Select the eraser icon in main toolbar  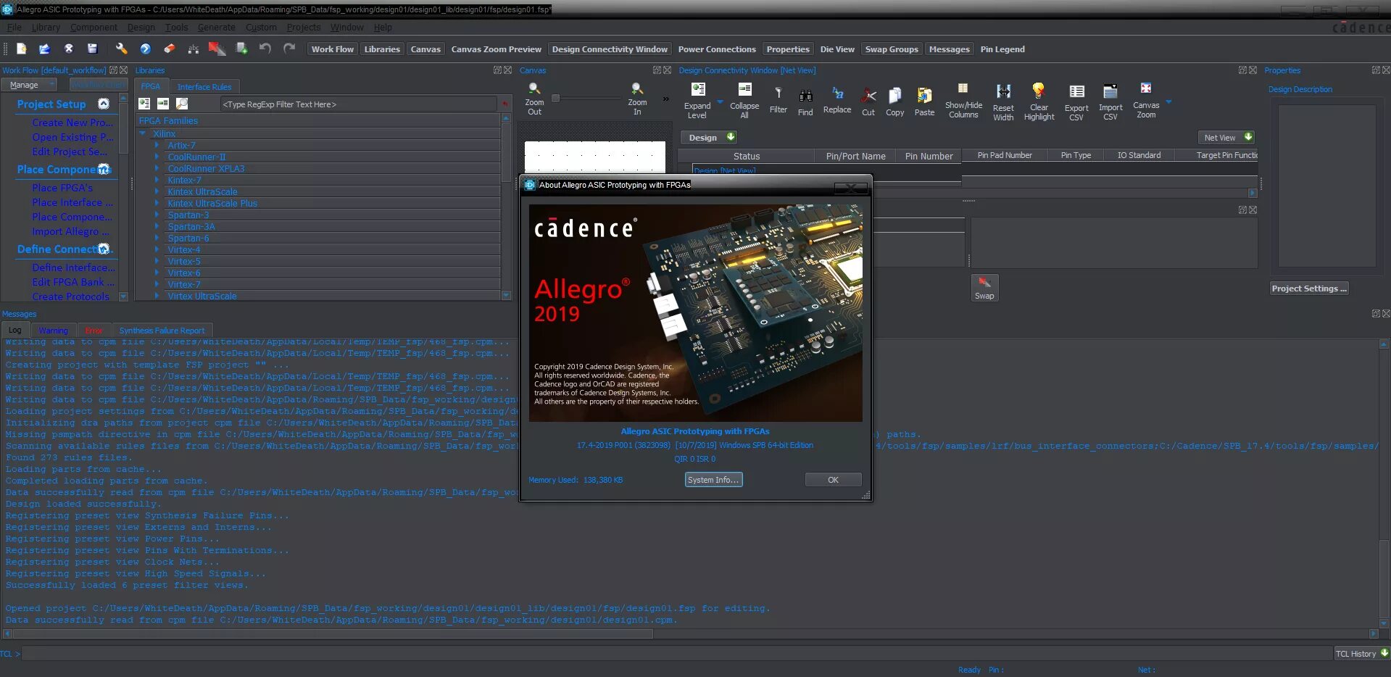pyautogui.click(x=169, y=49)
